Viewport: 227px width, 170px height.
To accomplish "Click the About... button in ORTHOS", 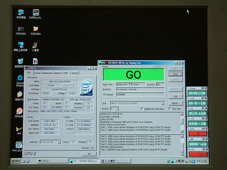I will coord(176,103).
